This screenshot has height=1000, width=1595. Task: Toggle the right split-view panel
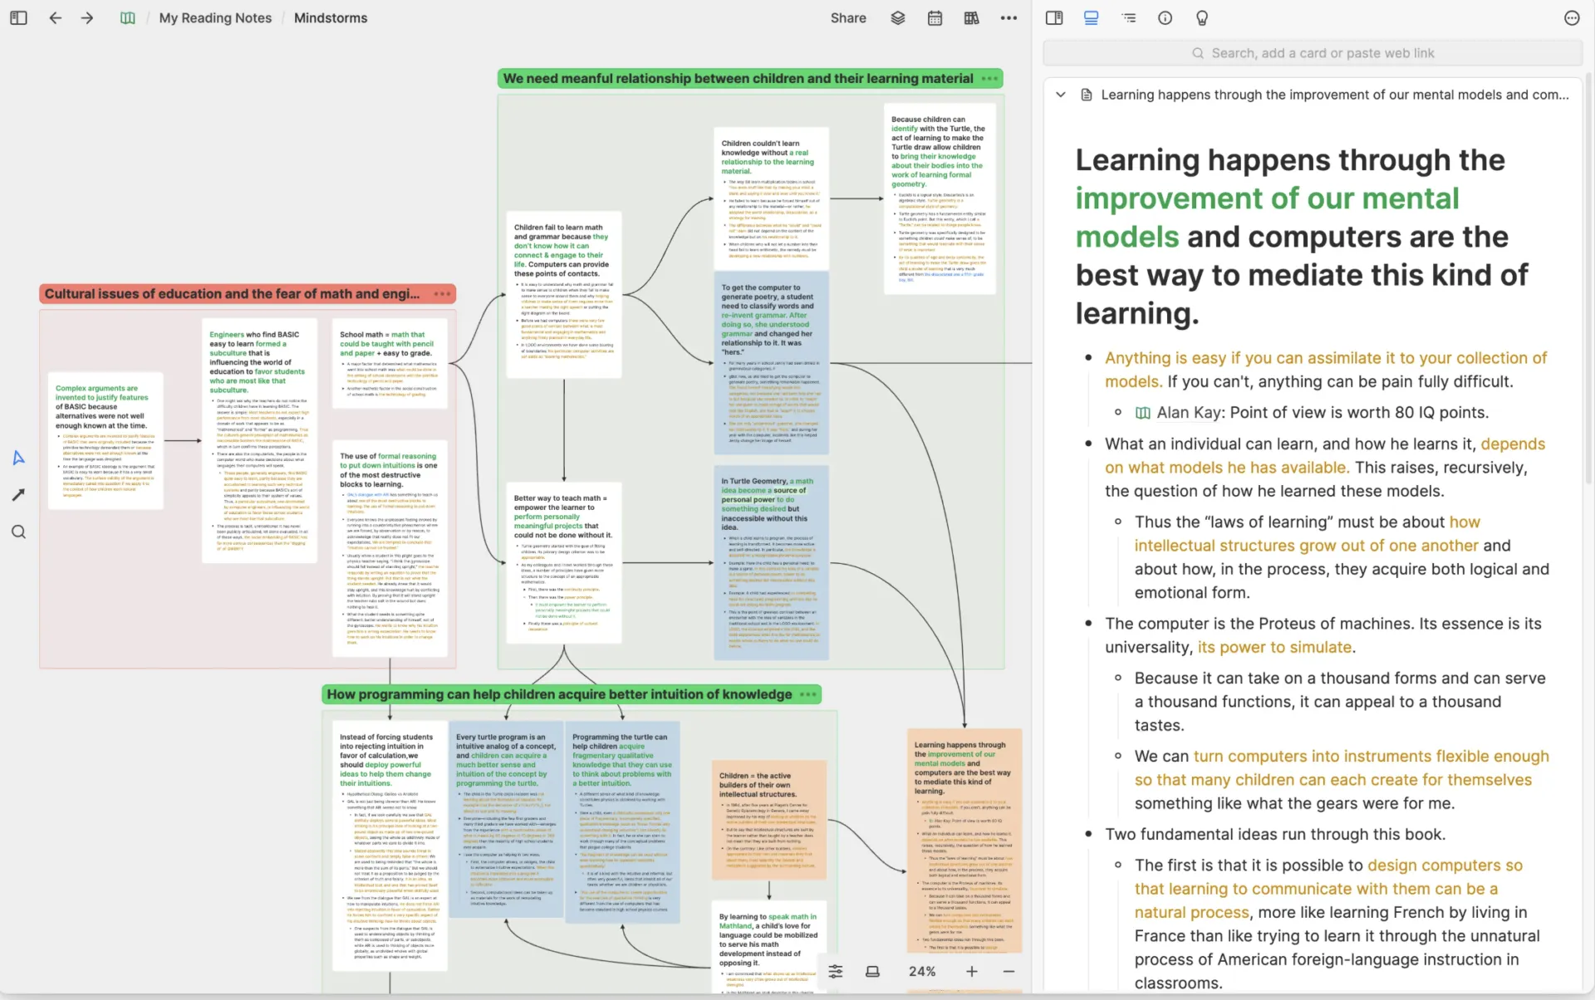[x=1054, y=17]
